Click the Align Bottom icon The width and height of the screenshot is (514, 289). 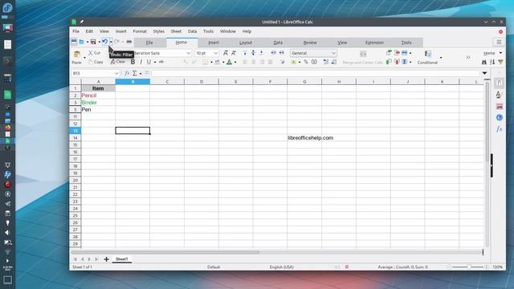pyautogui.click(x=261, y=53)
